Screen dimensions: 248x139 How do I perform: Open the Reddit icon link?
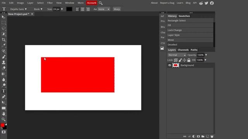point(201,3)
